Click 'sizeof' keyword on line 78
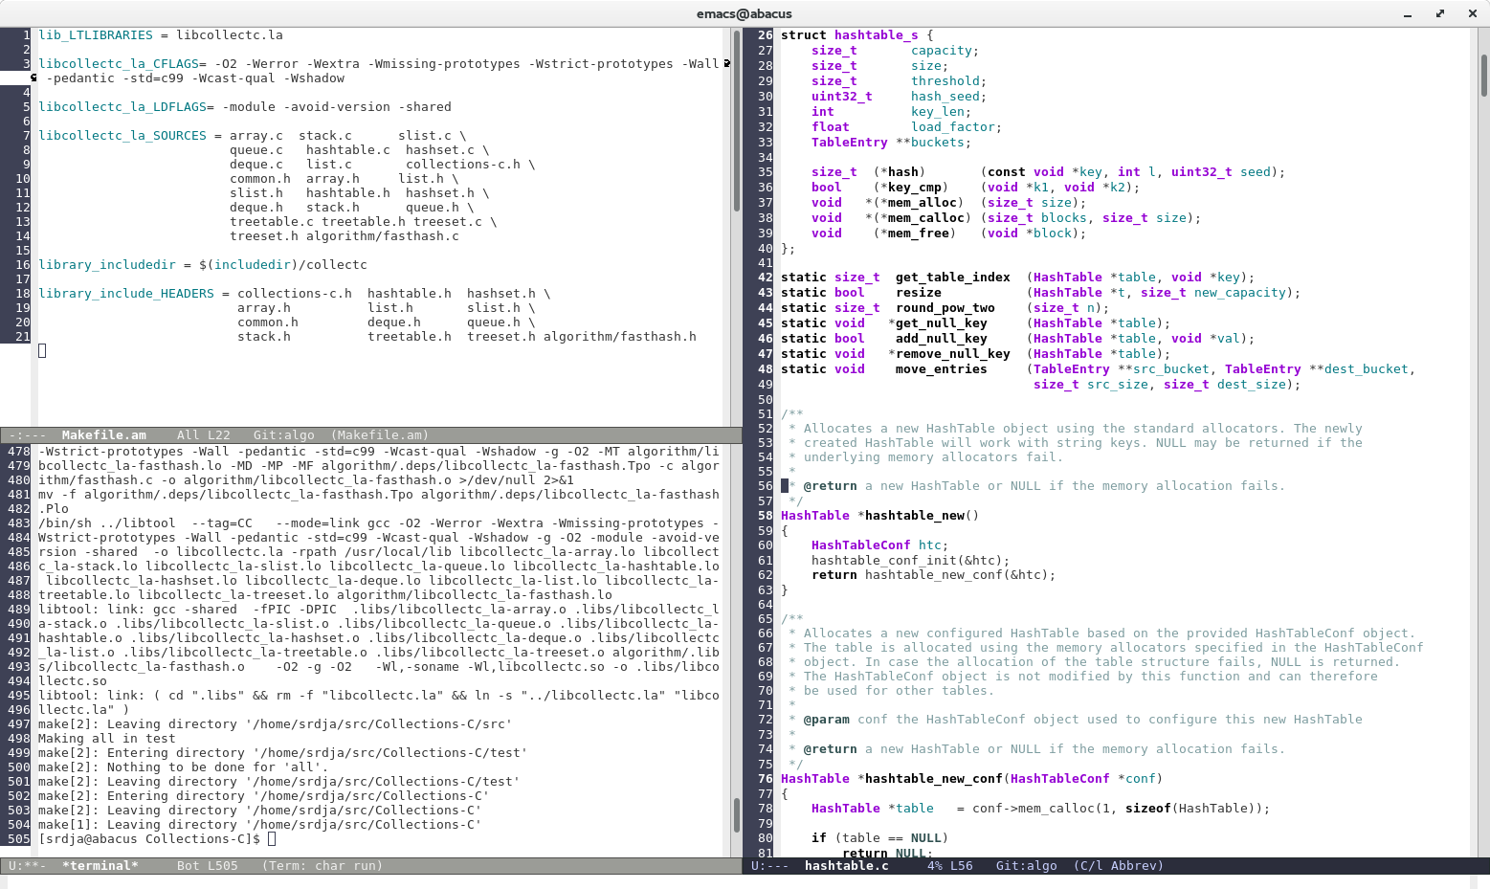 (x=1148, y=808)
